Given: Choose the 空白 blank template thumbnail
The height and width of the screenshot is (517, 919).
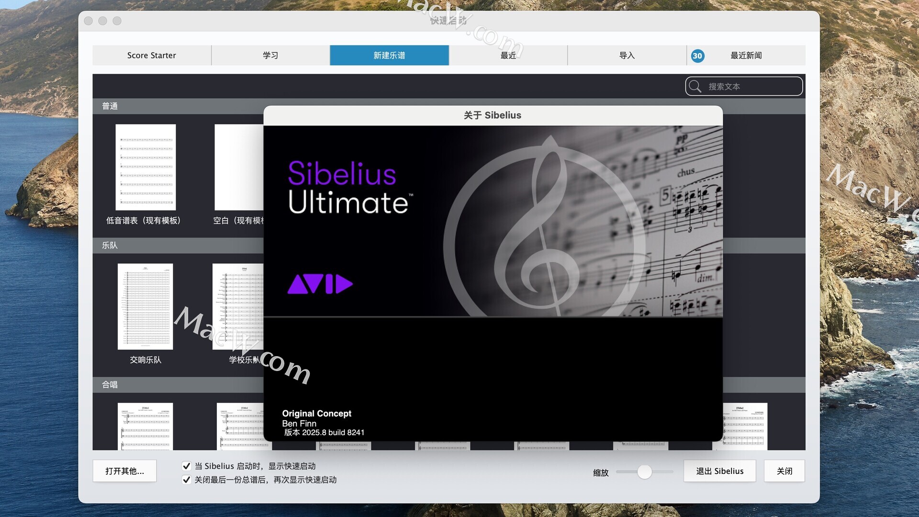Looking at the screenshot, I should click(239, 167).
